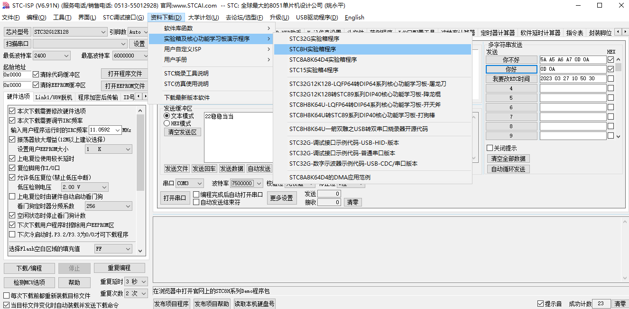Toggle 清除EEPROM缓冲区 checkbox

click(36, 85)
